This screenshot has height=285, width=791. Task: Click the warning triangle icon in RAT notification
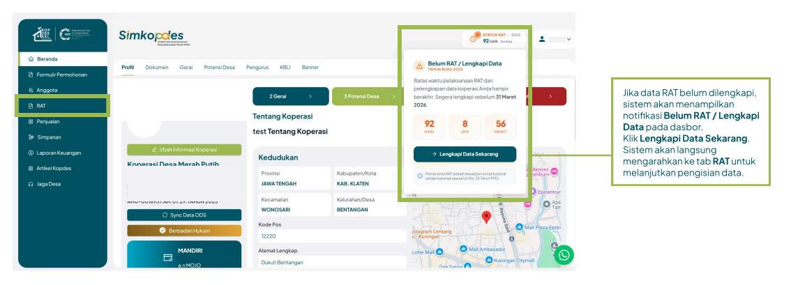tap(419, 66)
